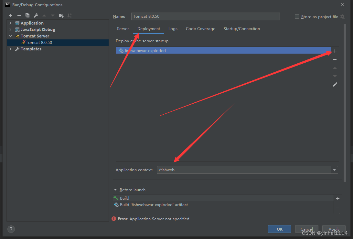The image size is (353, 239).
Task: Click IntelliJ logo in title bar
Action: click(7, 5)
